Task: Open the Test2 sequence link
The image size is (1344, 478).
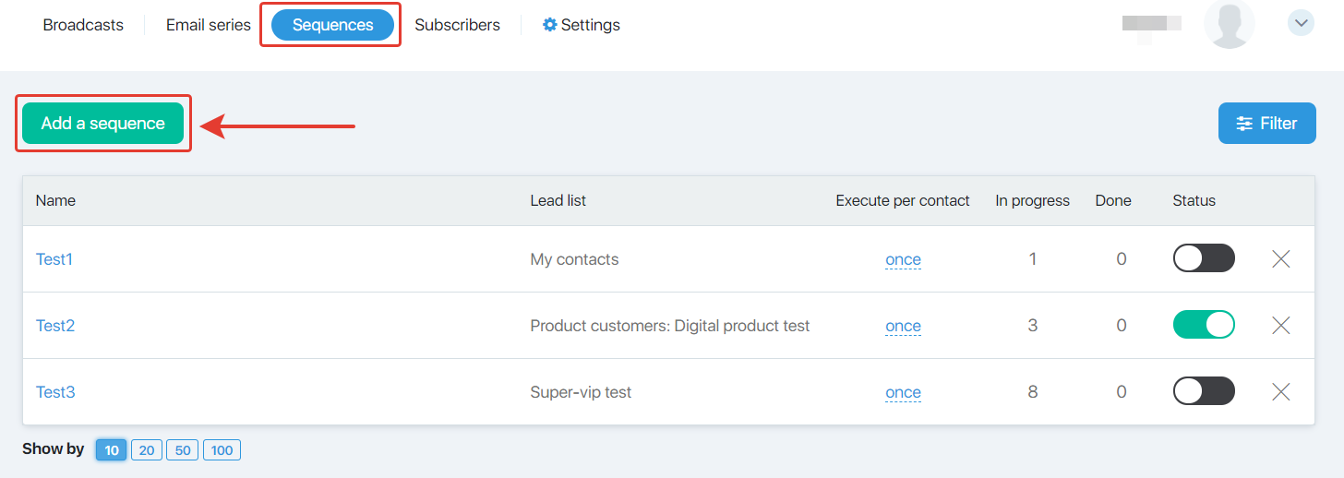Action: 55,326
